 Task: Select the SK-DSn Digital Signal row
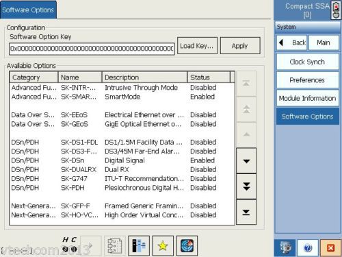tap(122, 160)
